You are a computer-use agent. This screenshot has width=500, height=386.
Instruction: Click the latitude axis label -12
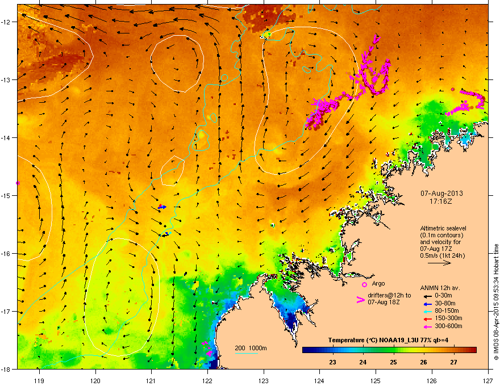[x=6, y=22]
